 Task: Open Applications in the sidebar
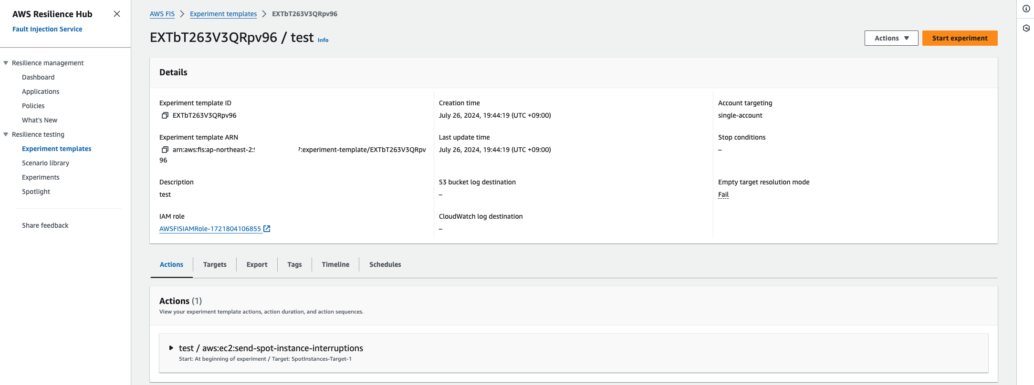tap(41, 91)
